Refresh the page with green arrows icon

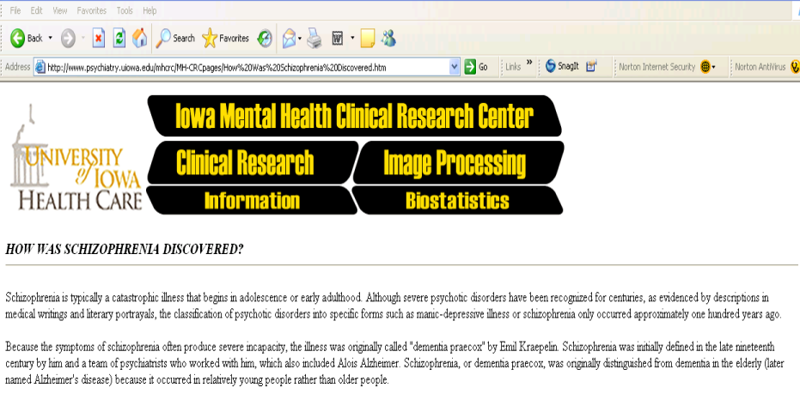(119, 39)
